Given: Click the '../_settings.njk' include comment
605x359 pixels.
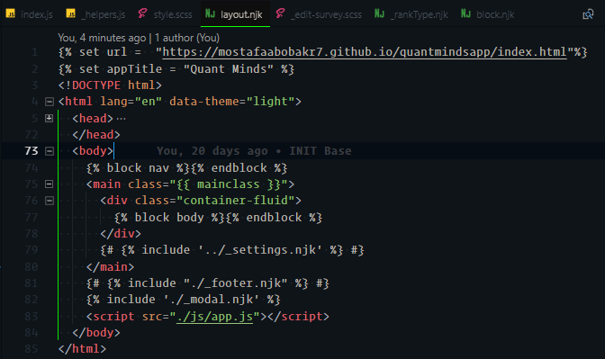Looking at the screenshot, I should coord(232,250).
